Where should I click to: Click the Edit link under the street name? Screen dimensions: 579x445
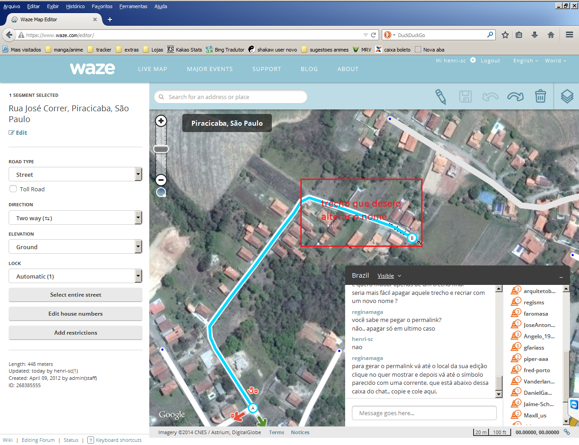18,133
